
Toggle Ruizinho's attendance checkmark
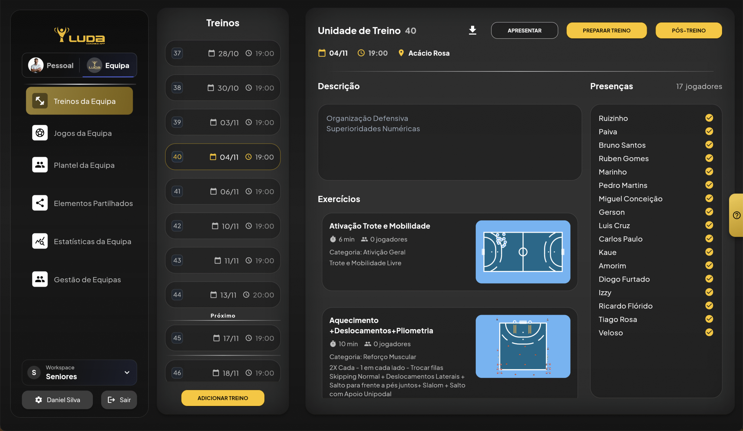pos(709,118)
